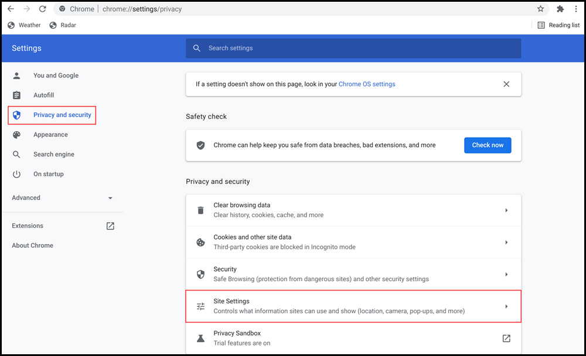Screen dimensions: 586x356
Task: Open the Chrome OS settings link
Action: [x=367, y=84]
